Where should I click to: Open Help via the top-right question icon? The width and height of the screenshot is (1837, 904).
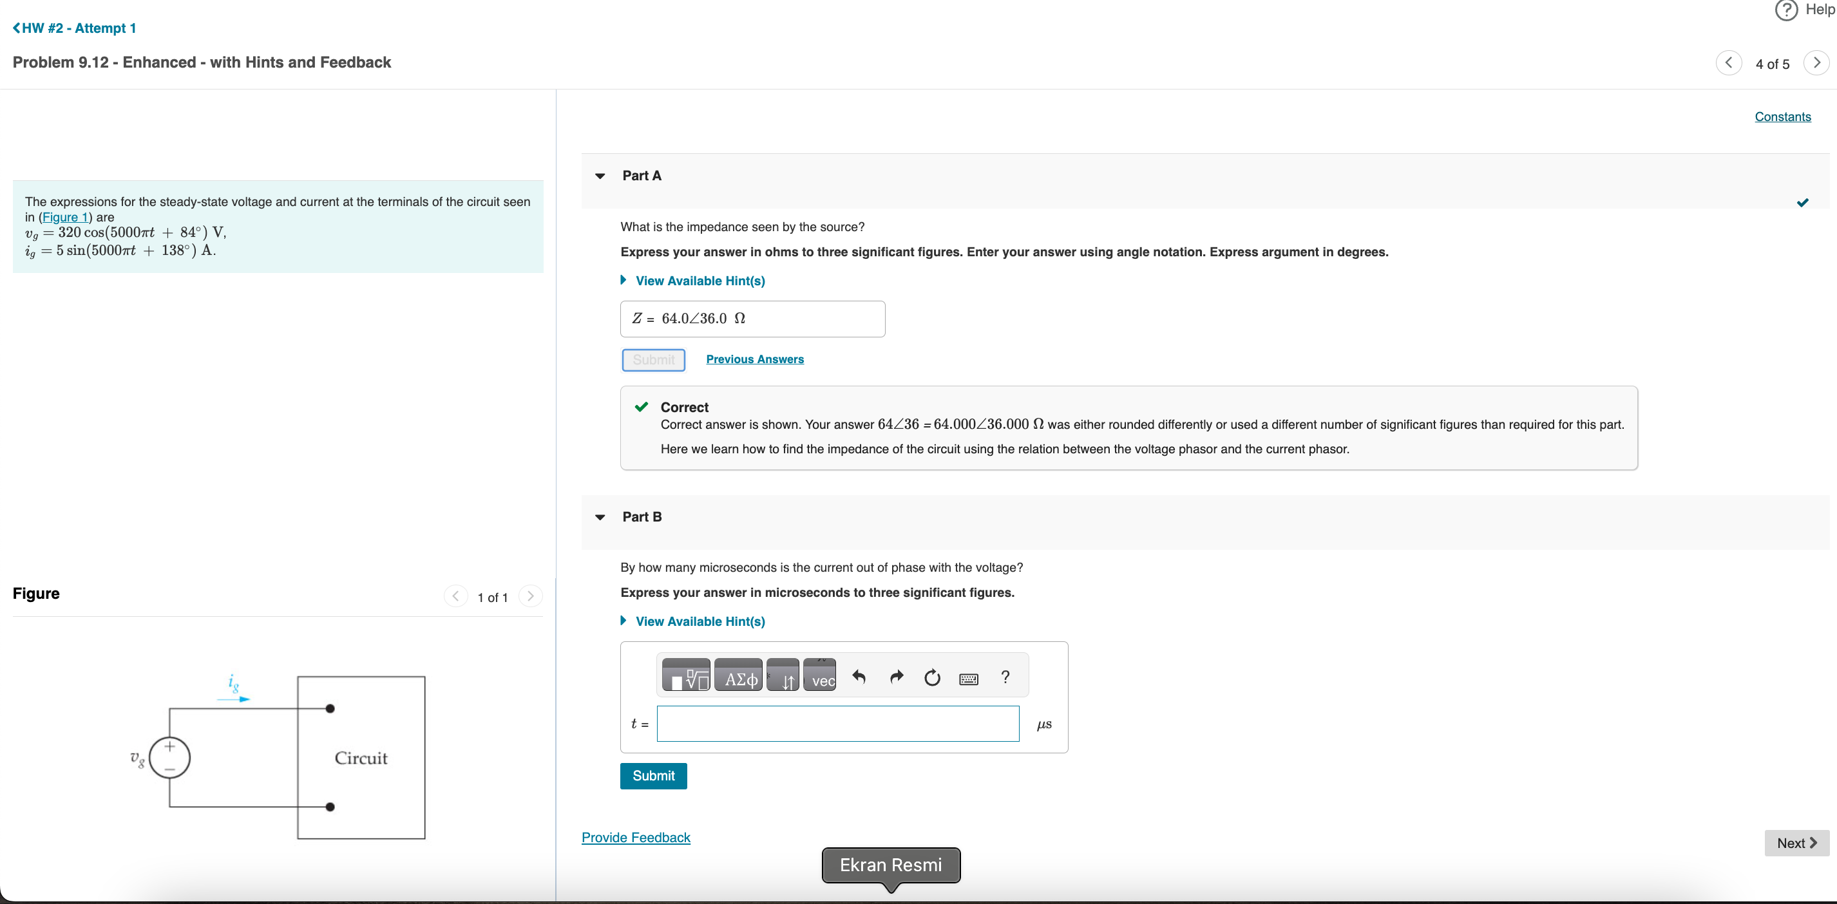(1785, 10)
